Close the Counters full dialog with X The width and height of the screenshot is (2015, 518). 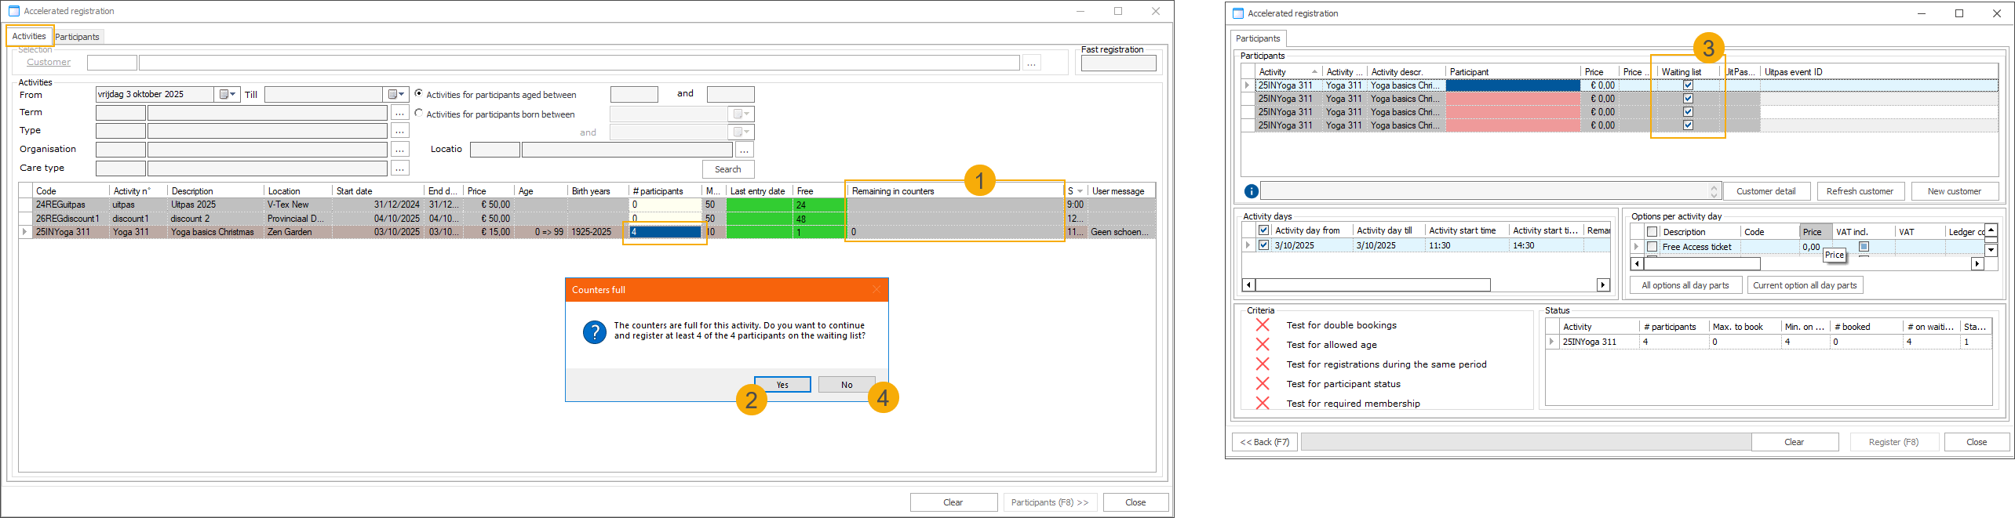[x=876, y=290]
